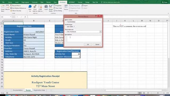Select the text cell in column J
170x96 pixels.
click(117, 26)
